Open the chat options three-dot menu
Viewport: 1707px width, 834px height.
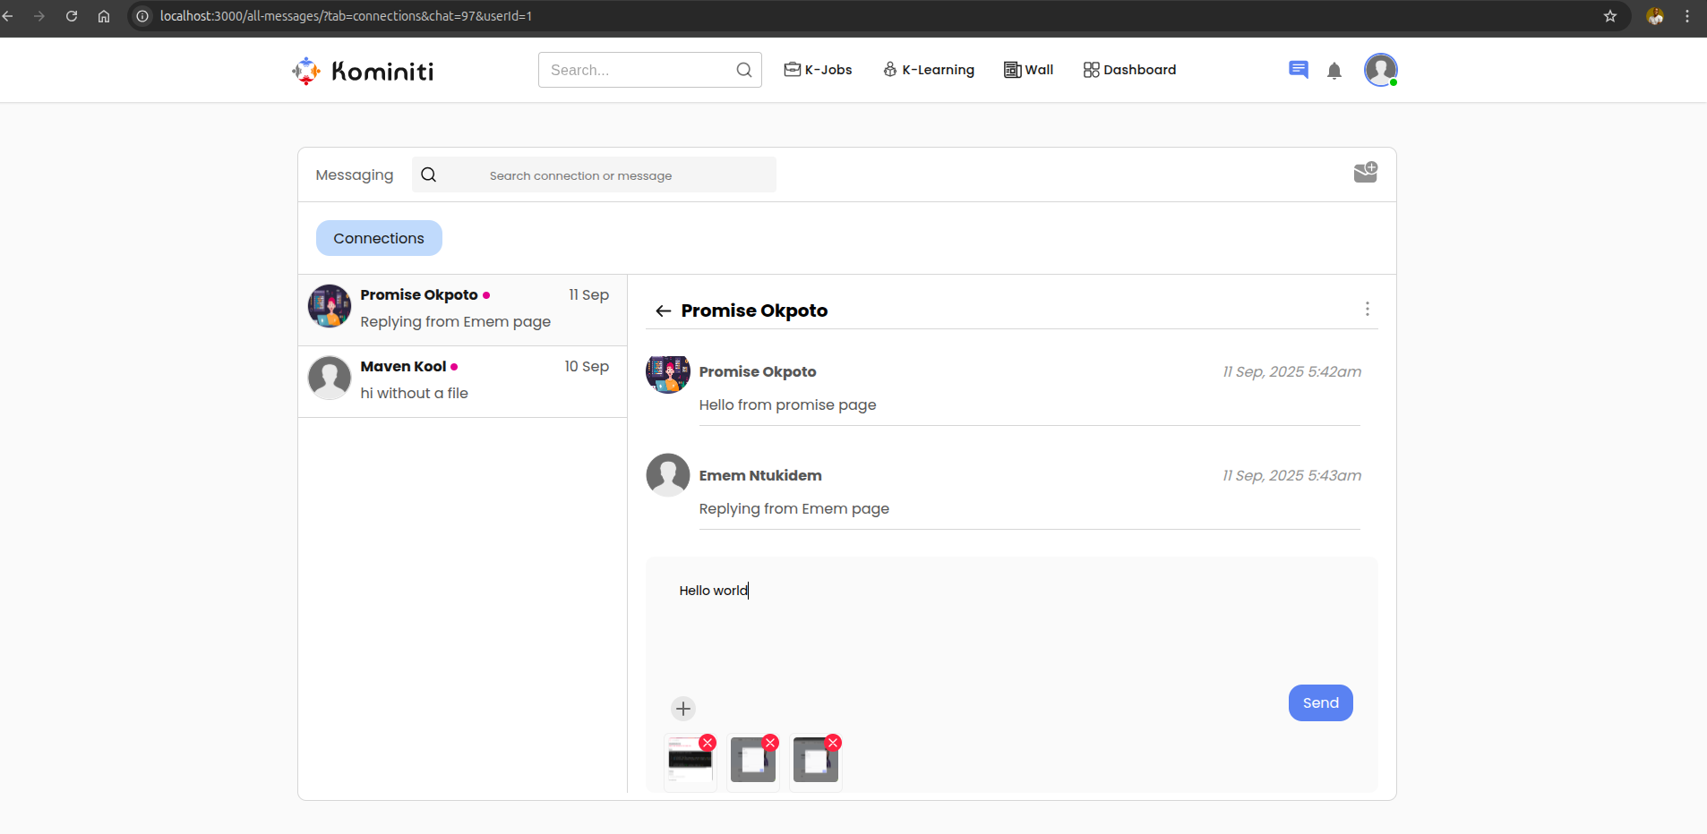(x=1367, y=309)
